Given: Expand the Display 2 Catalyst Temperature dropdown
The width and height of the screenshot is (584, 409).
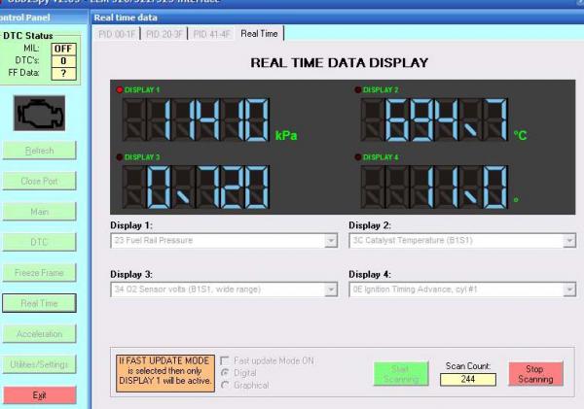Looking at the screenshot, I should [x=568, y=240].
